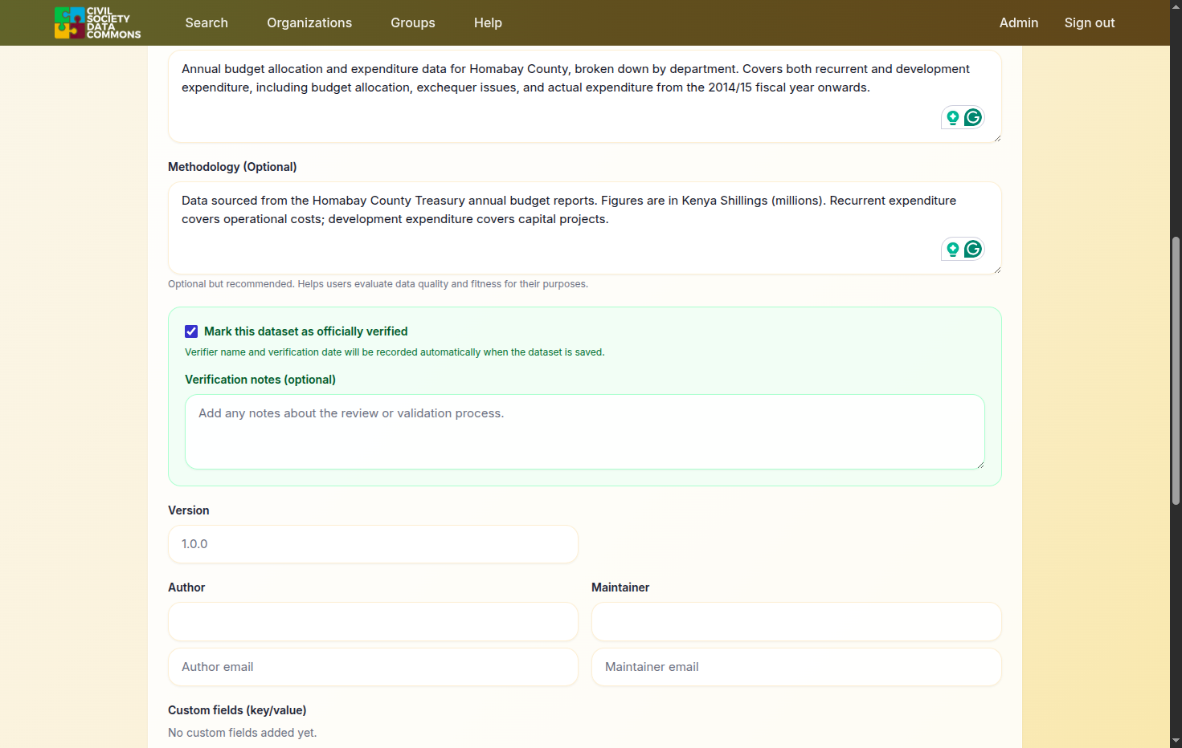Viewport: 1182px width, 748px height.
Task: Click the Maintainer name input field
Action: point(796,621)
